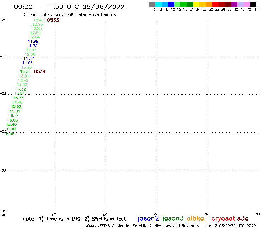This screenshot has width=261, height=229.
Task: Click the 13.42 wave height reading
Action: (23, 80)
